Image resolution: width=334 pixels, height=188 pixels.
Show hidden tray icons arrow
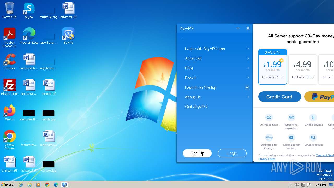click(291, 185)
